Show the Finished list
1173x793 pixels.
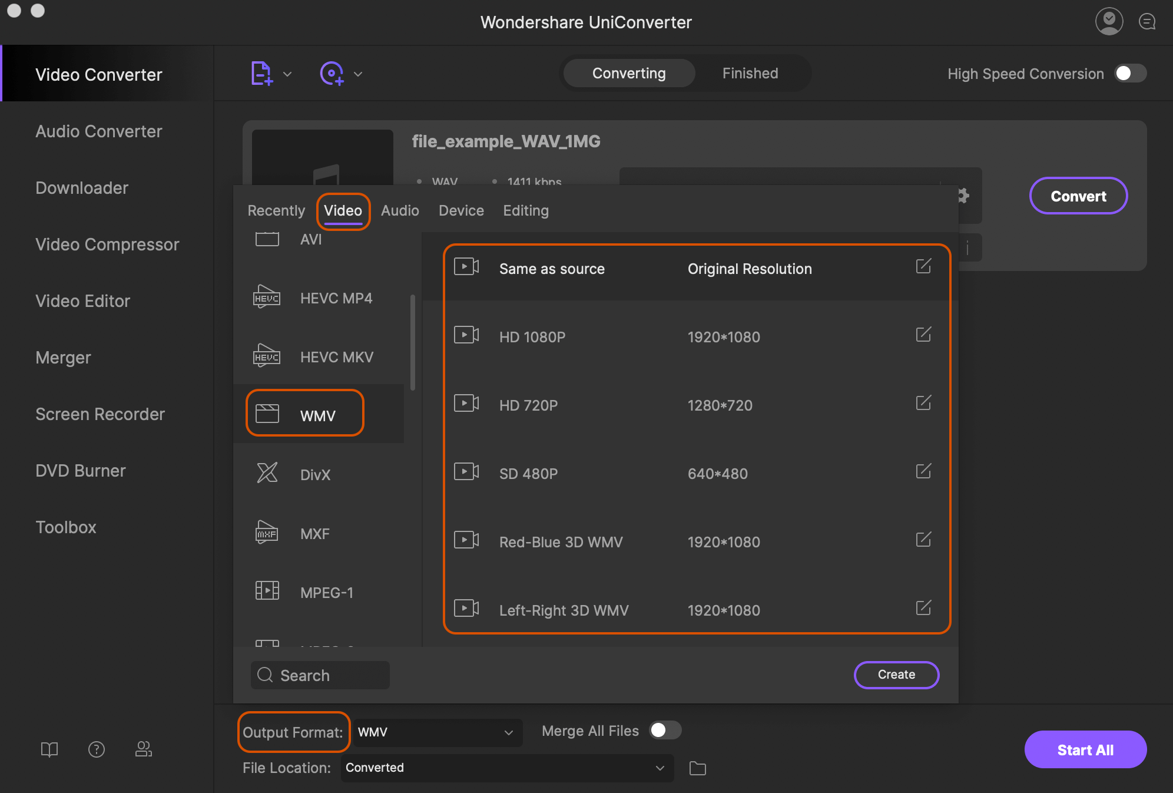pyautogui.click(x=750, y=73)
